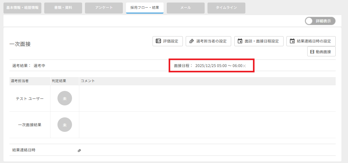This screenshot has width=348, height=163.
Task: Open 評価設定 via its checklist icon
Action: click(x=159, y=41)
